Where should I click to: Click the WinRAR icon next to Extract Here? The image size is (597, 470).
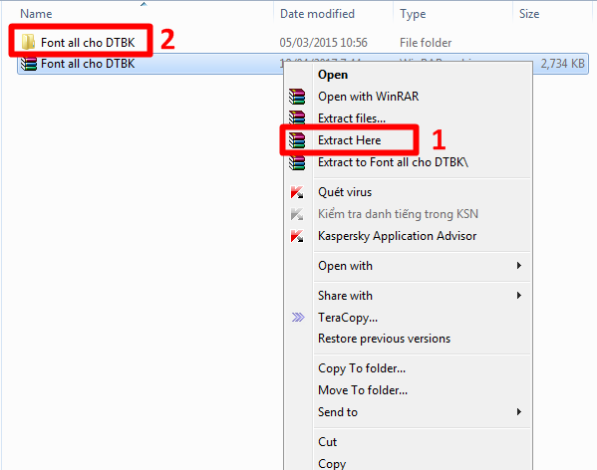(297, 140)
